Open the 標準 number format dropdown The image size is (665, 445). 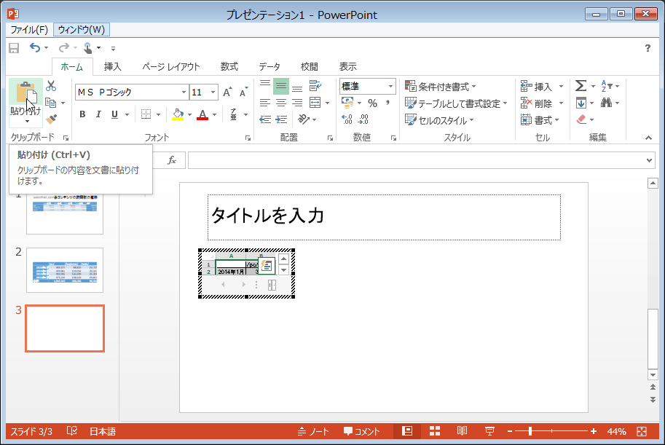click(x=390, y=86)
